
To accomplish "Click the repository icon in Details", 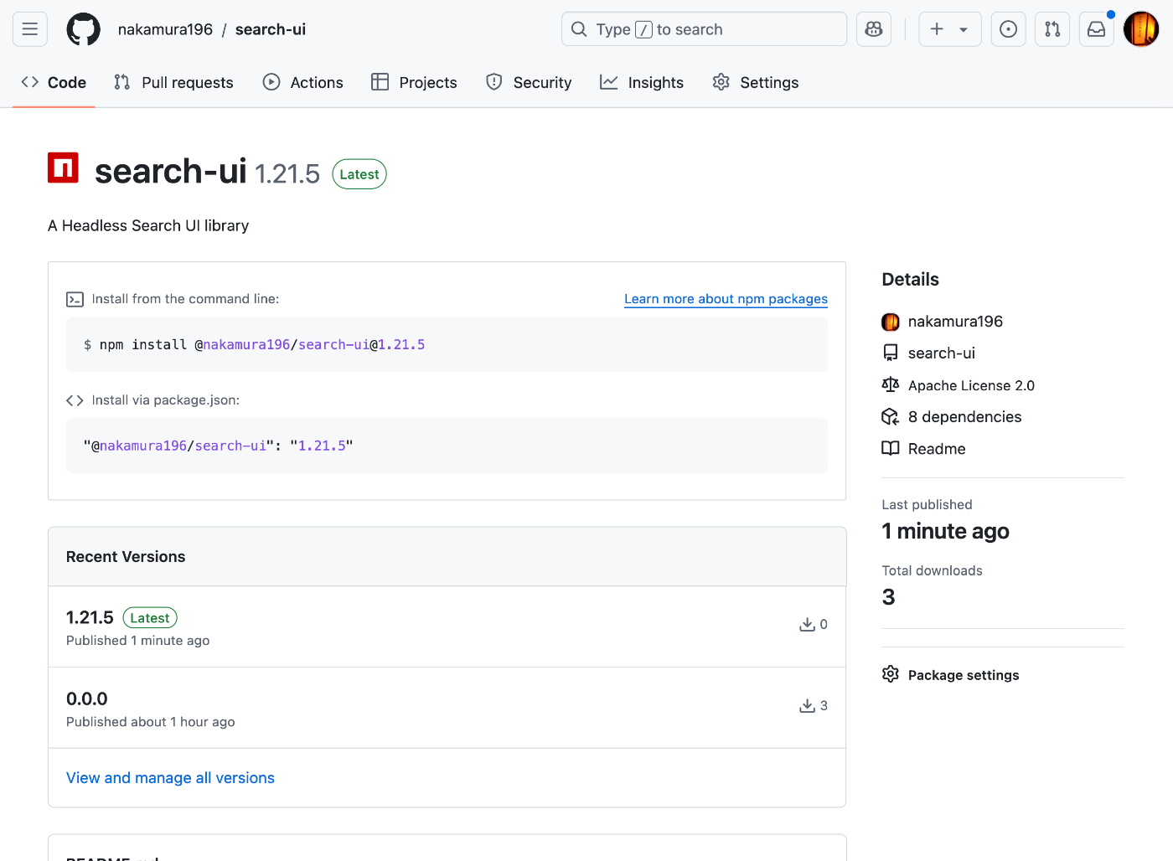I will click(891, 353).
